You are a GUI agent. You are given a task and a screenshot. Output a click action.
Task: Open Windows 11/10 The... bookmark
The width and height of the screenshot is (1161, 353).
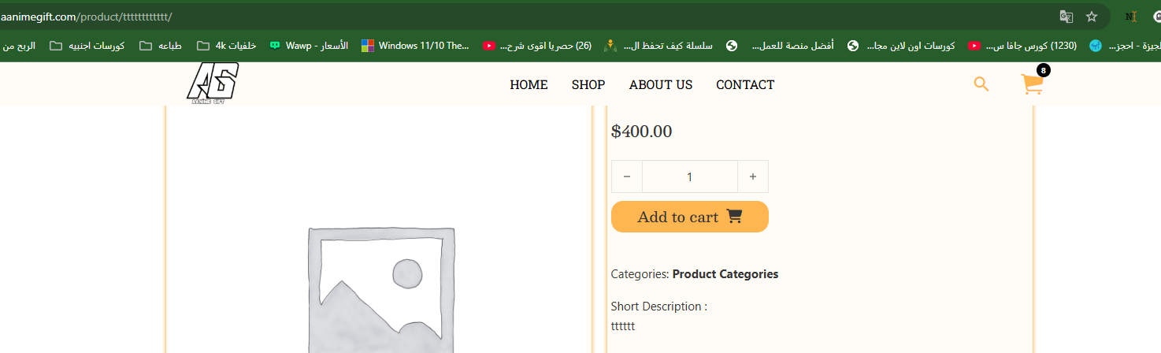coord(415,46)
